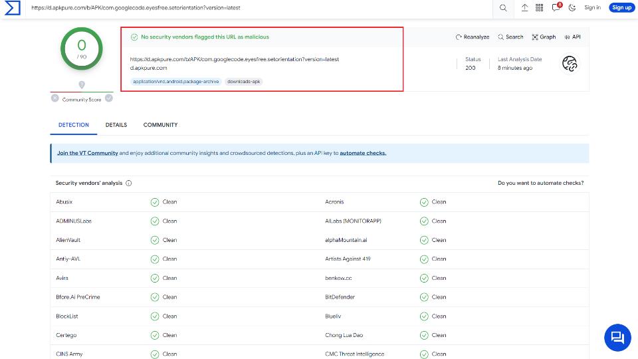Image resolution: width=638 pixels, height=359 pixels.
Task: Click Do you want to automate checks?
Action: point(541,183)
